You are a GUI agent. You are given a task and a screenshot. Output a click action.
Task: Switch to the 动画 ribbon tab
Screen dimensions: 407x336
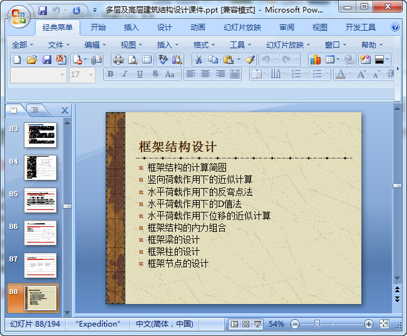pyautogui.click(x=197, y=27)
